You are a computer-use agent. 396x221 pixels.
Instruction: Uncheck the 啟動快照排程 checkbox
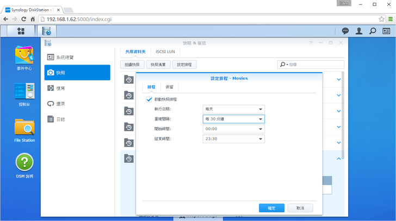[149, 99]
